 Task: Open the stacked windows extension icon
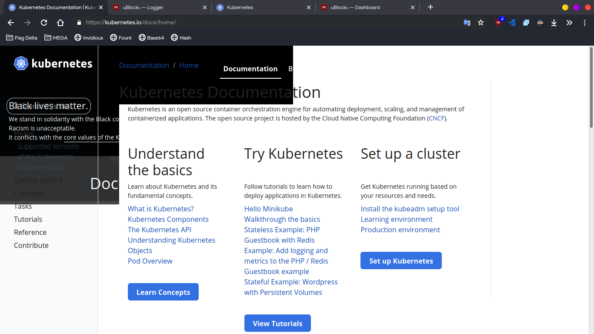pos(526,23)
